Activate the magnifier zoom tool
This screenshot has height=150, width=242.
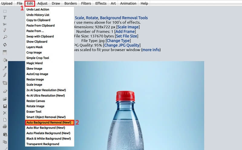(x=5, y=37)
